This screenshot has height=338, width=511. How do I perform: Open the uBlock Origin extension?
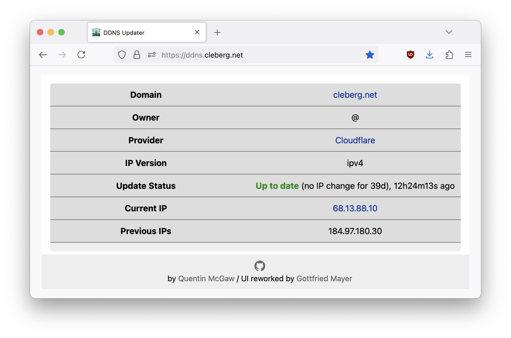click(410, 55)
